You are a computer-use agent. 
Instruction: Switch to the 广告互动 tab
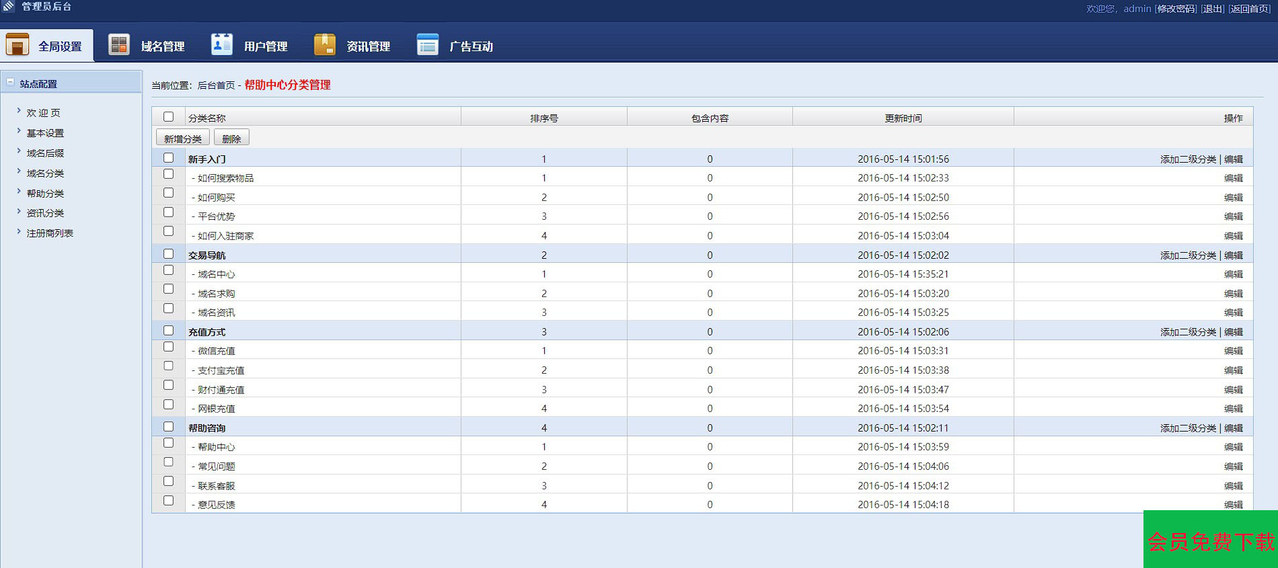tap(471, 46)
